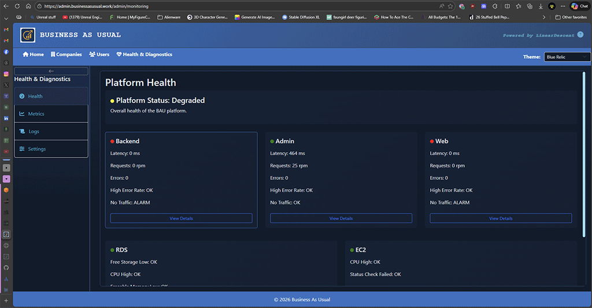Refresh the page with browser reload icon

[x=16, y=6]
